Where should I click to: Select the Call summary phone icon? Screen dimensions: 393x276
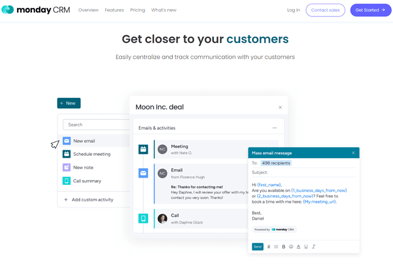click(67, 181)
